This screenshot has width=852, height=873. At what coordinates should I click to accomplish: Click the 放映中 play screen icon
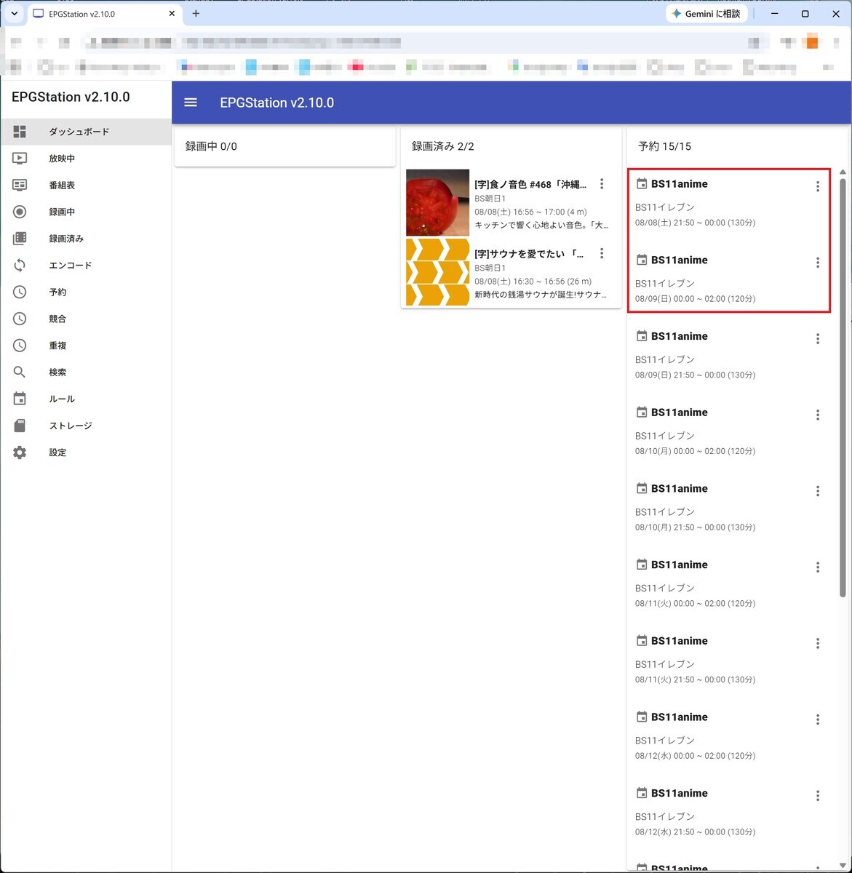[x=20, y=159]
